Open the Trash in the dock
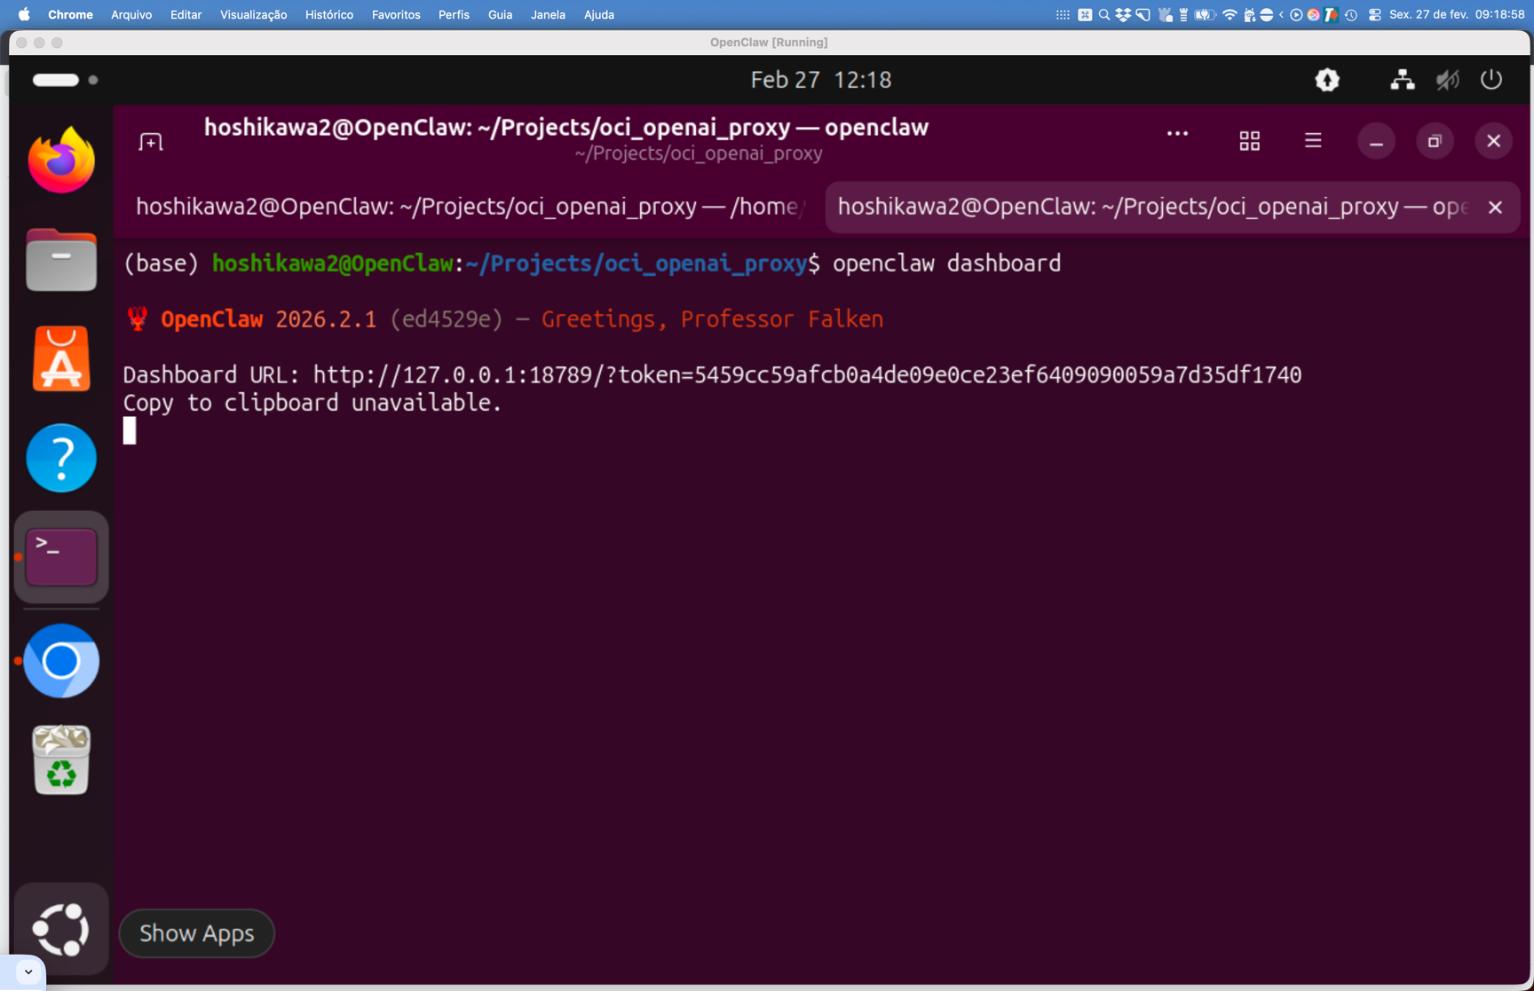Viewport: 1534px width, 991px height. (61, 760)
